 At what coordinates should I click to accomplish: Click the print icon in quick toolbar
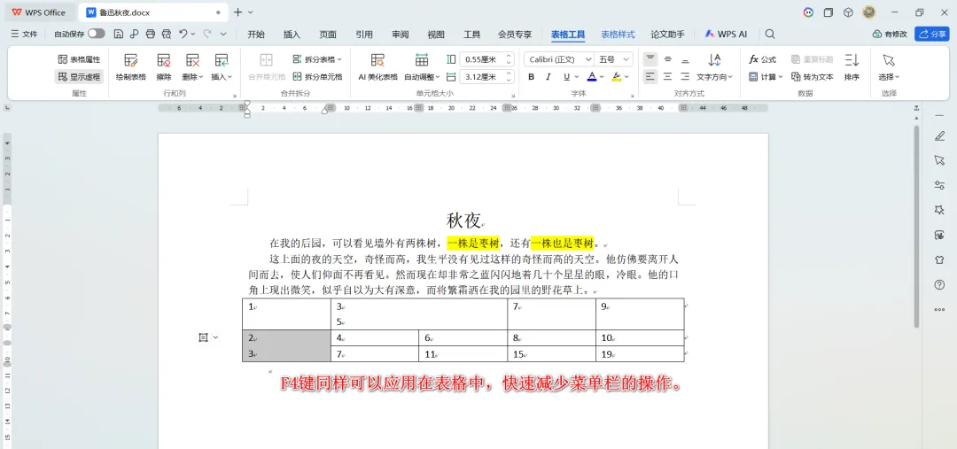tap(150, 35)
